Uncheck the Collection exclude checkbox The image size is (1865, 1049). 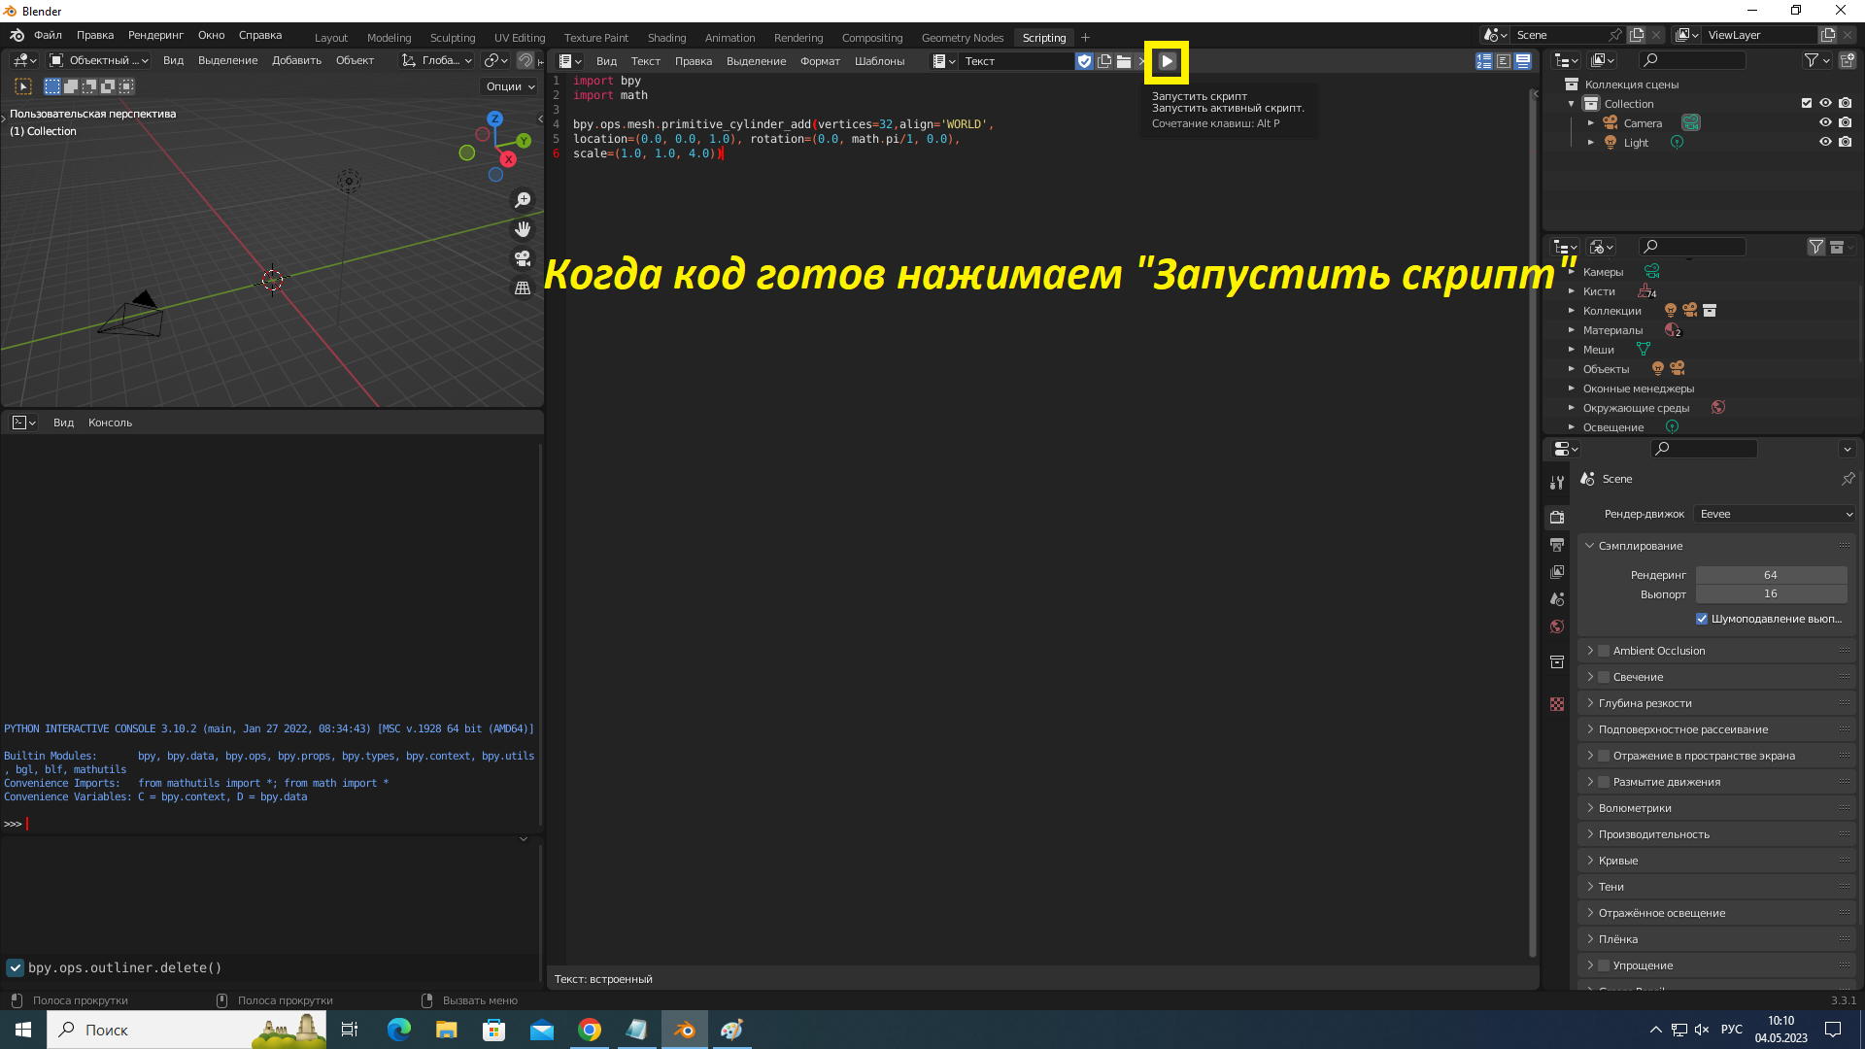(1807, 103)
